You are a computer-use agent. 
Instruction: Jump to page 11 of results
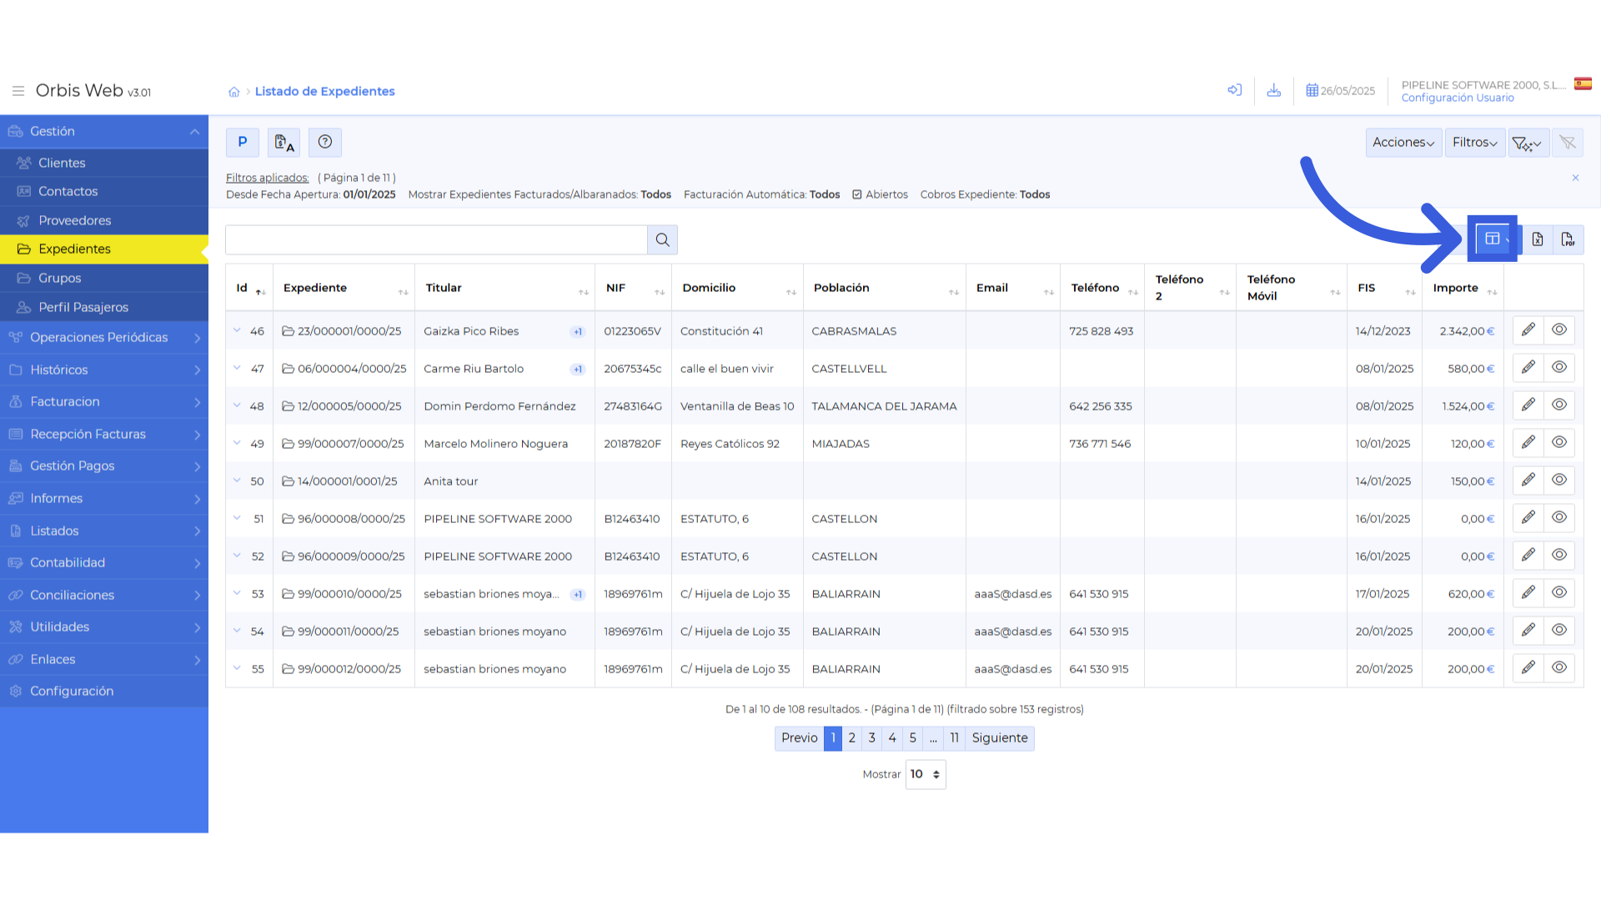point(954,738)
